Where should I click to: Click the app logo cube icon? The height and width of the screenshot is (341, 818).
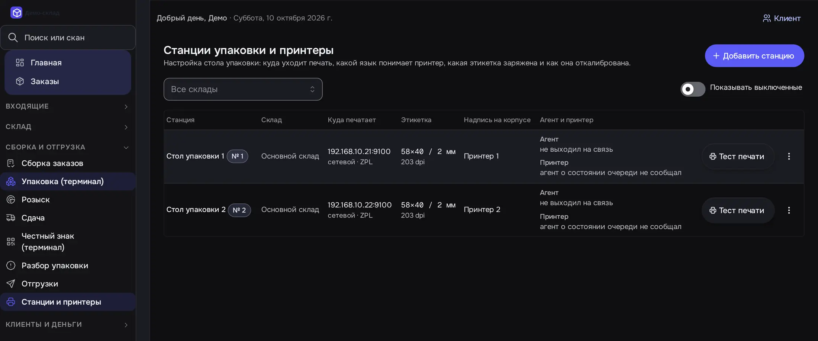point(16,13)
